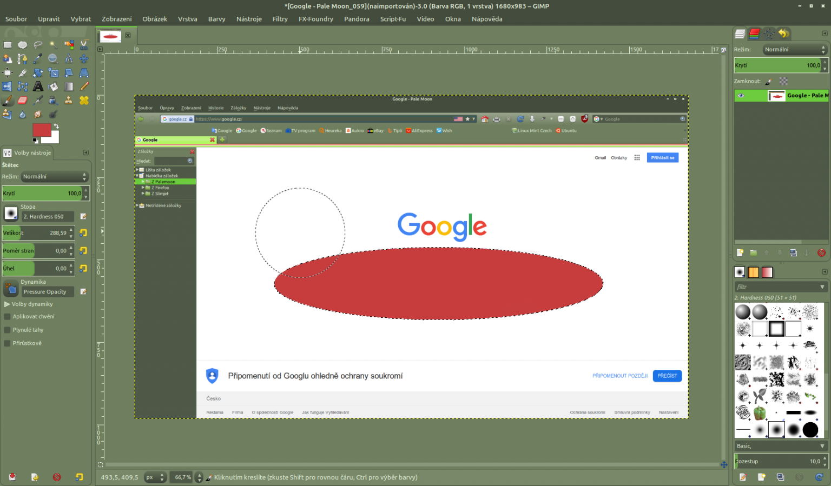Select the Zoom magnifier tool
This screenshot has height=486, width=831.
(x=53, y=58)
